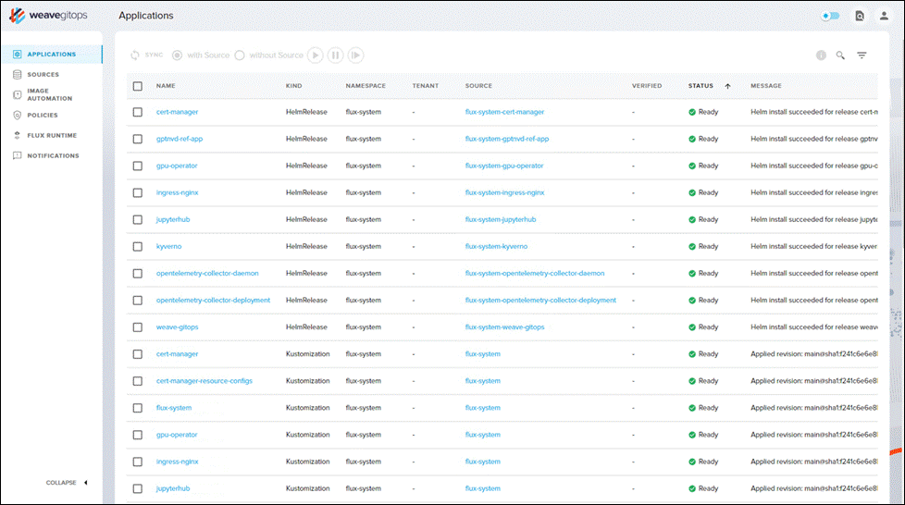Select the 'without Source' radio option
The height and width of the screenshot is (505, 905).
tap(240, 55)
